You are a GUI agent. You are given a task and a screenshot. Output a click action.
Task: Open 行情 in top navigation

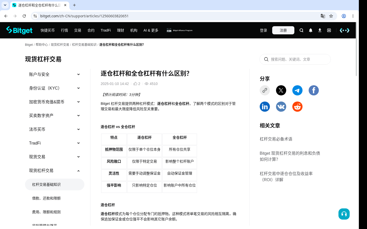64,30
